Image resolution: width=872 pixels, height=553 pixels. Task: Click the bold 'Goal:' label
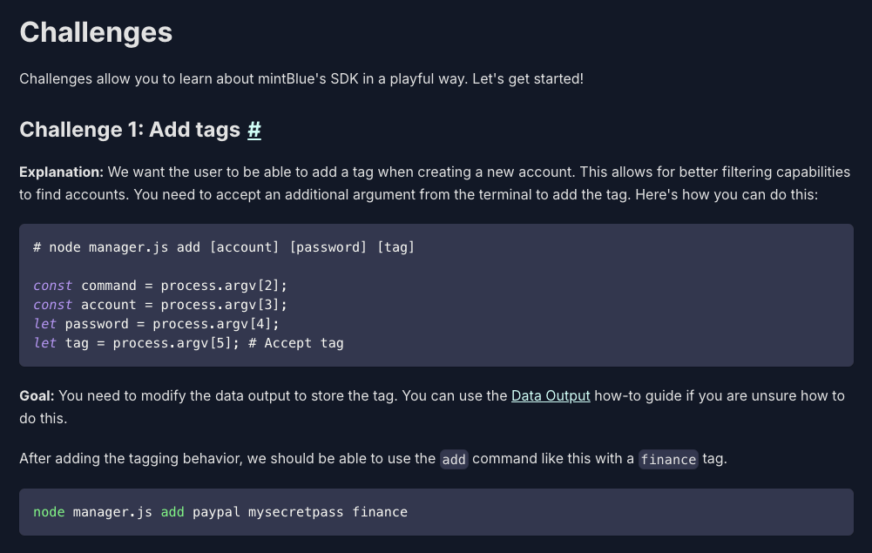37,395
